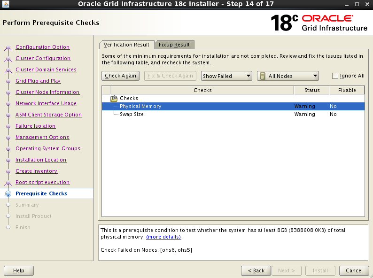Click the No fixable value for Physical Memory
Viewport: 373px width, 278px height.
pos(333,106)
